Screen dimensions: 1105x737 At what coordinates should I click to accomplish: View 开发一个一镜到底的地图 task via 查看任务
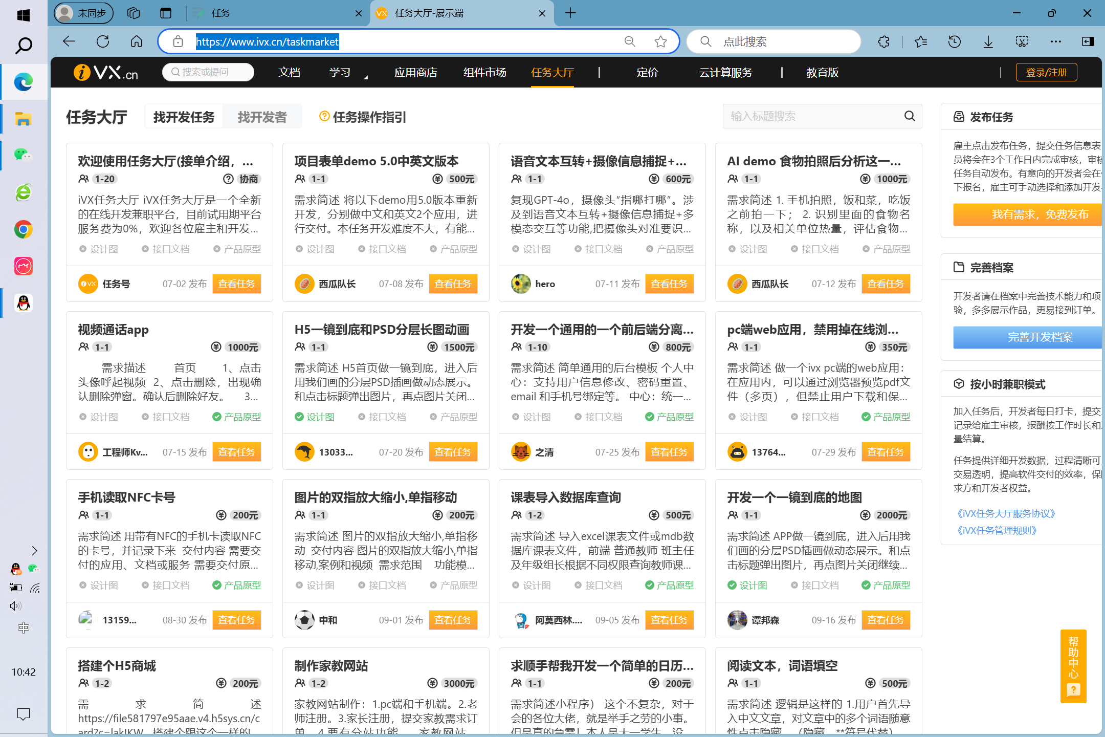point(886,620)
